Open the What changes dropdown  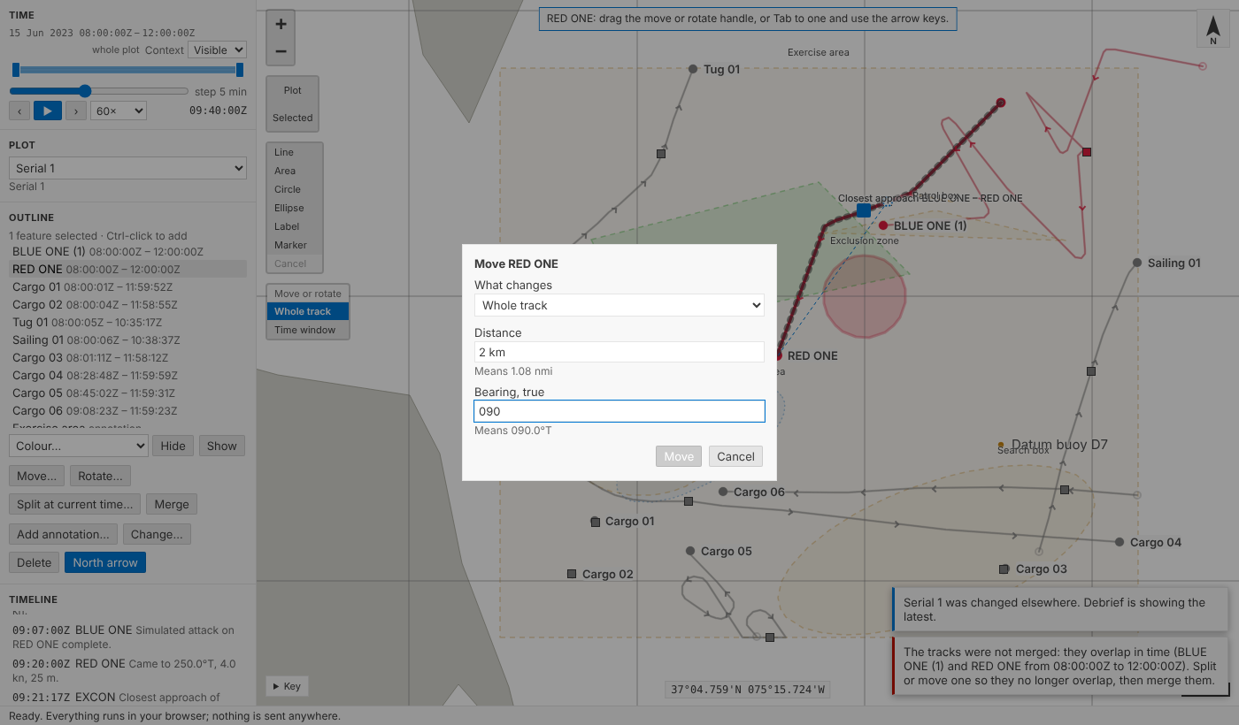(619, 305)
